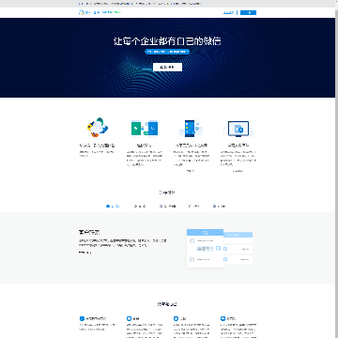Open the small link under the monitor-shield card
Image resolution: width=338 pixels, height=338 pixels.
[x=238, y=171]
